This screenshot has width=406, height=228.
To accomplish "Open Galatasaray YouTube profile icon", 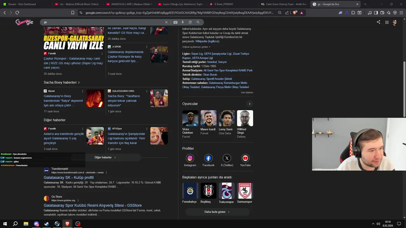I will 245,158.
